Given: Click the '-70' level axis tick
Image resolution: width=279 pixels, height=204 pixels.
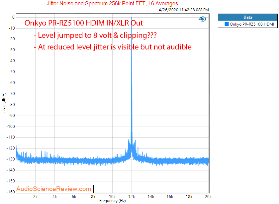Looking at the screenshot, I should click(12, 94).
